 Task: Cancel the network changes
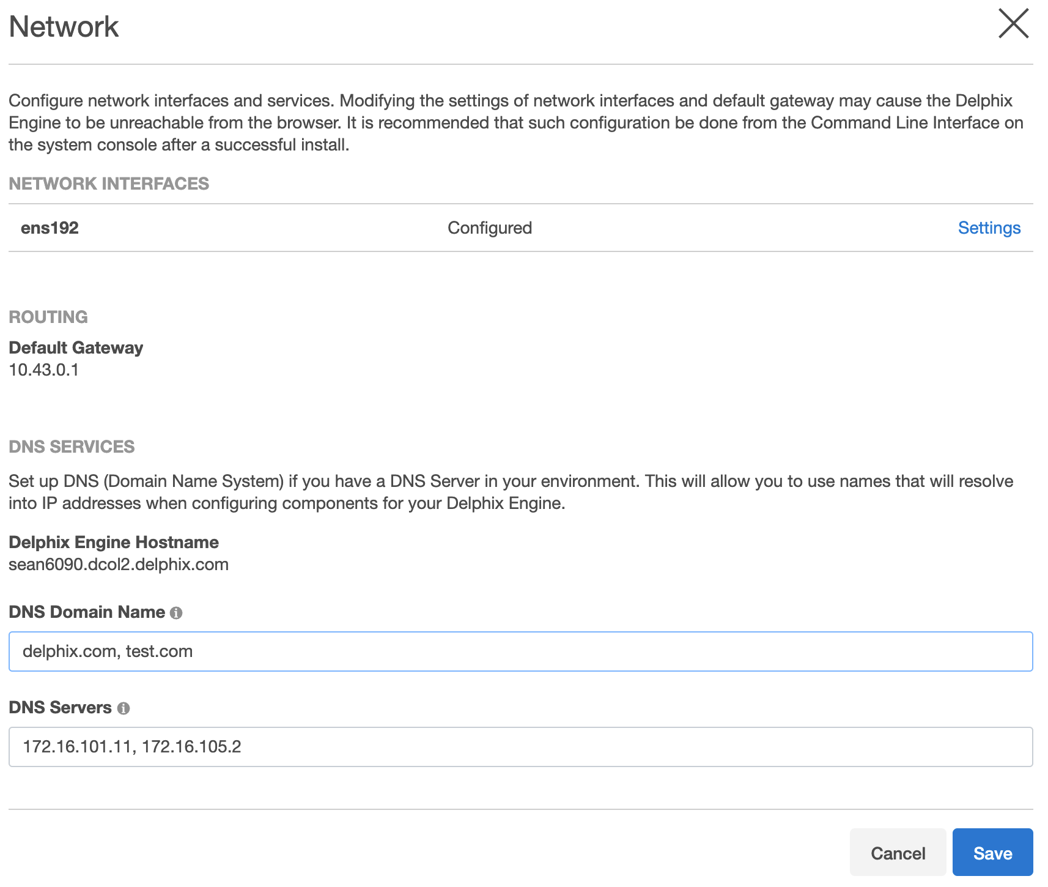tap(897, 852)
